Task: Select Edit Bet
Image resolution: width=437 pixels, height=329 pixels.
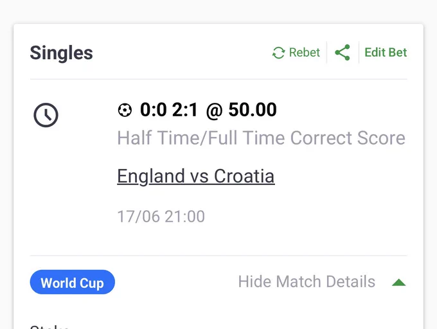Action: tap(386, 53)
